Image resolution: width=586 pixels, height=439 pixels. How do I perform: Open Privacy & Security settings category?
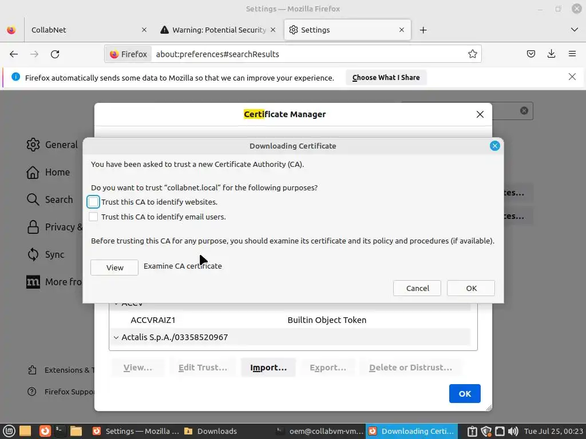coord(54,227)
